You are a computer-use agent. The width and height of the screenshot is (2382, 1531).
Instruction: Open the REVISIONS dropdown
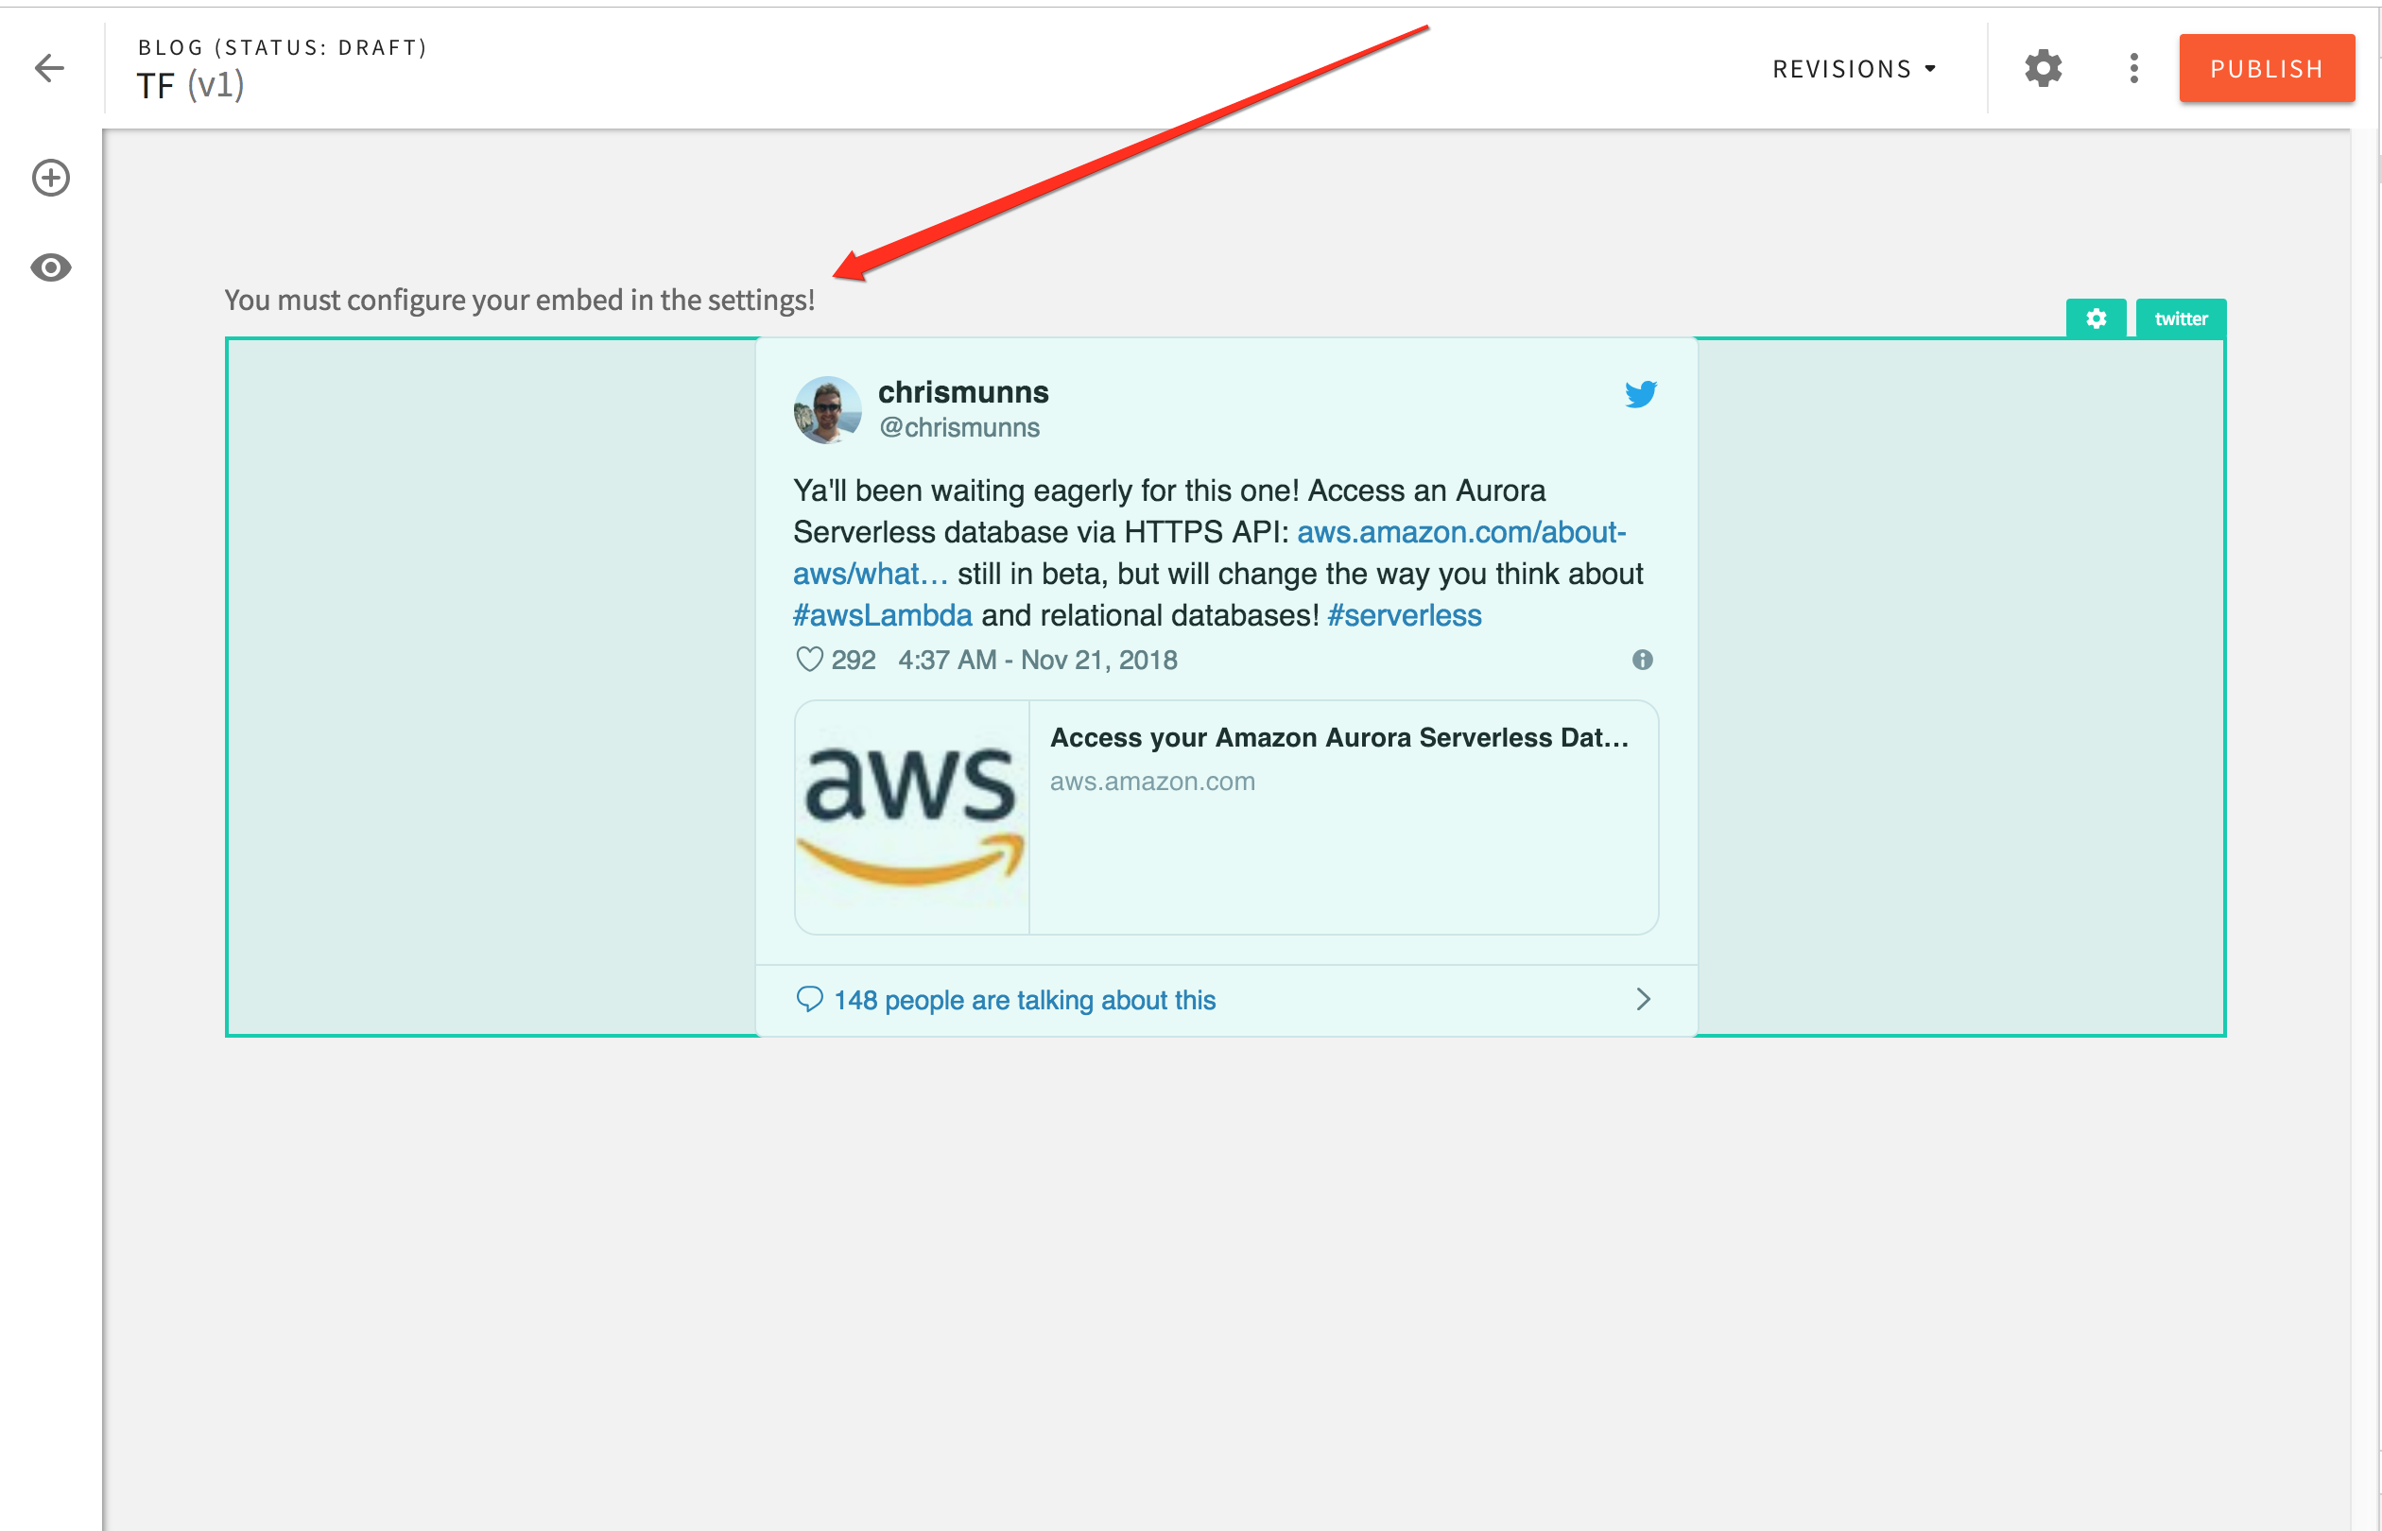(1853, 69)
